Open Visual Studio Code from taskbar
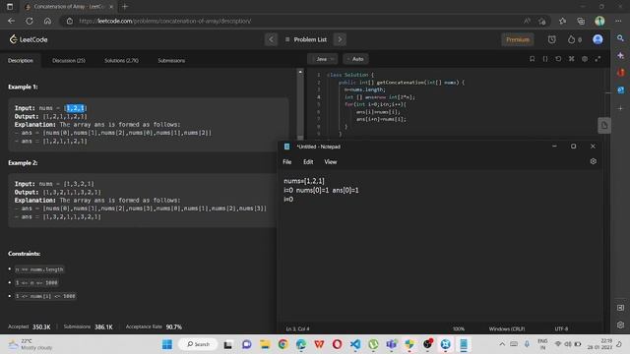The height and width of the screenshot is (354, 630). click(355, 344)
